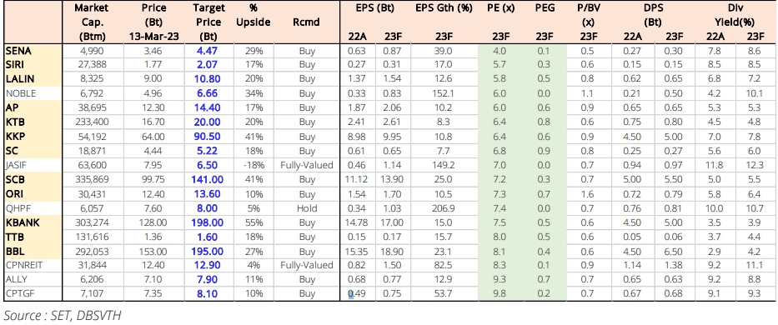This screenshot has width=778, height=325.
Task: Select BBL market cap 292,053
Action: point(91,252)
